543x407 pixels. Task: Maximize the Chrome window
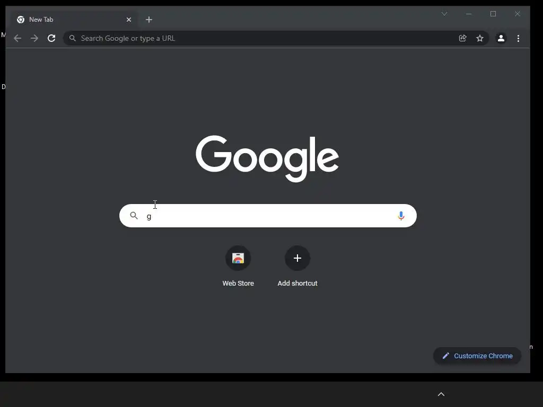493,14
